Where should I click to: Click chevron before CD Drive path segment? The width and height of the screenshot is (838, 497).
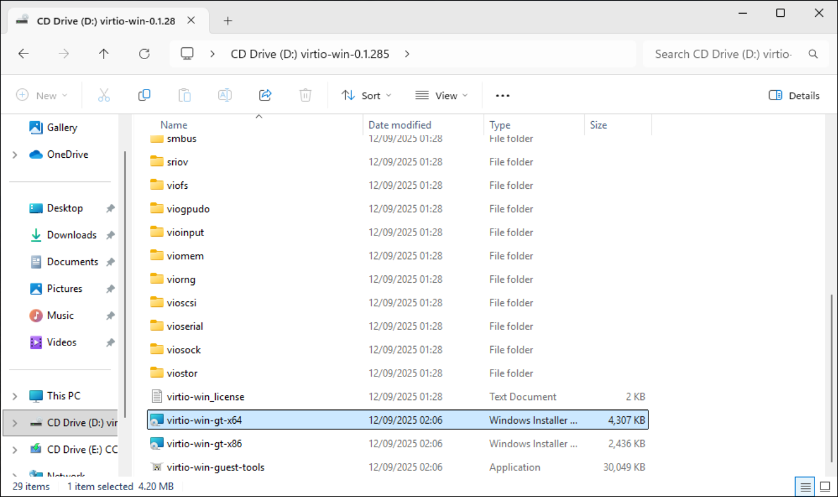coord(213,54)
